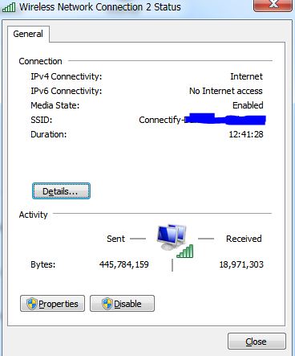Click the window title Wireless Network Connection 2 Status
Image resolution: width=295 pixels, height=356 pixels.
pyautogui.click(x=100, y=7)
